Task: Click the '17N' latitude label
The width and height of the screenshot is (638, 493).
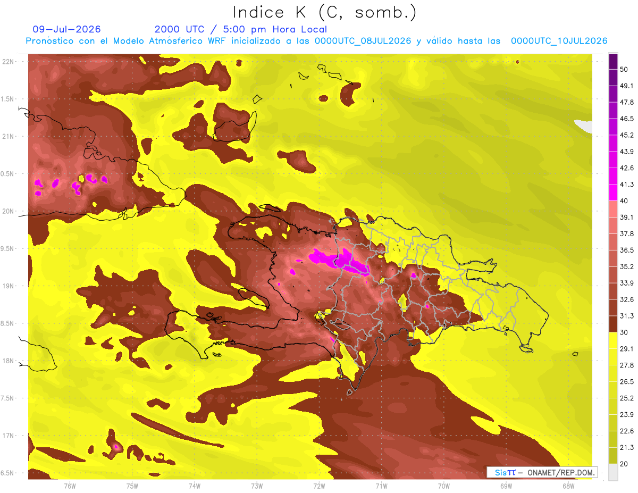Action: point(8,436)
